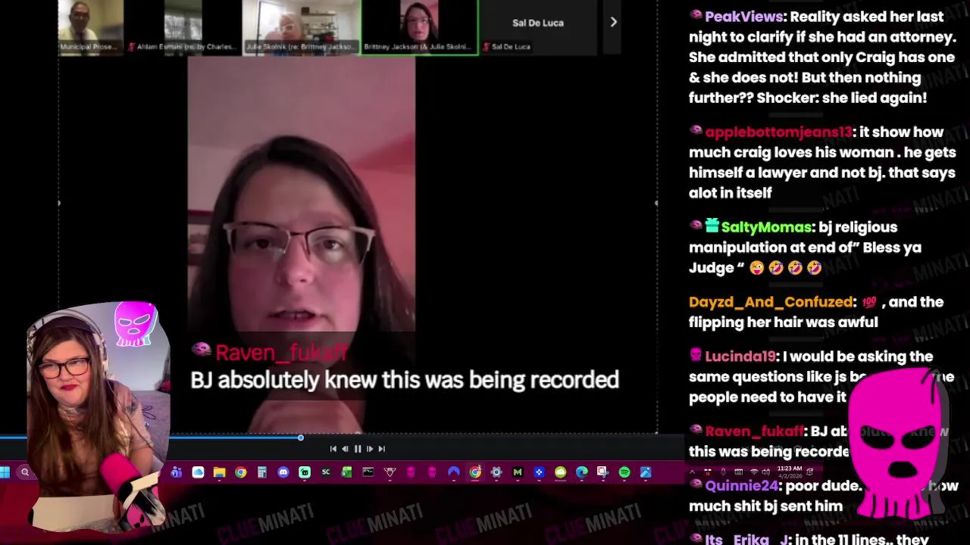Skip to the start of the video
970x545 pixels.
(x=333, y=449)
